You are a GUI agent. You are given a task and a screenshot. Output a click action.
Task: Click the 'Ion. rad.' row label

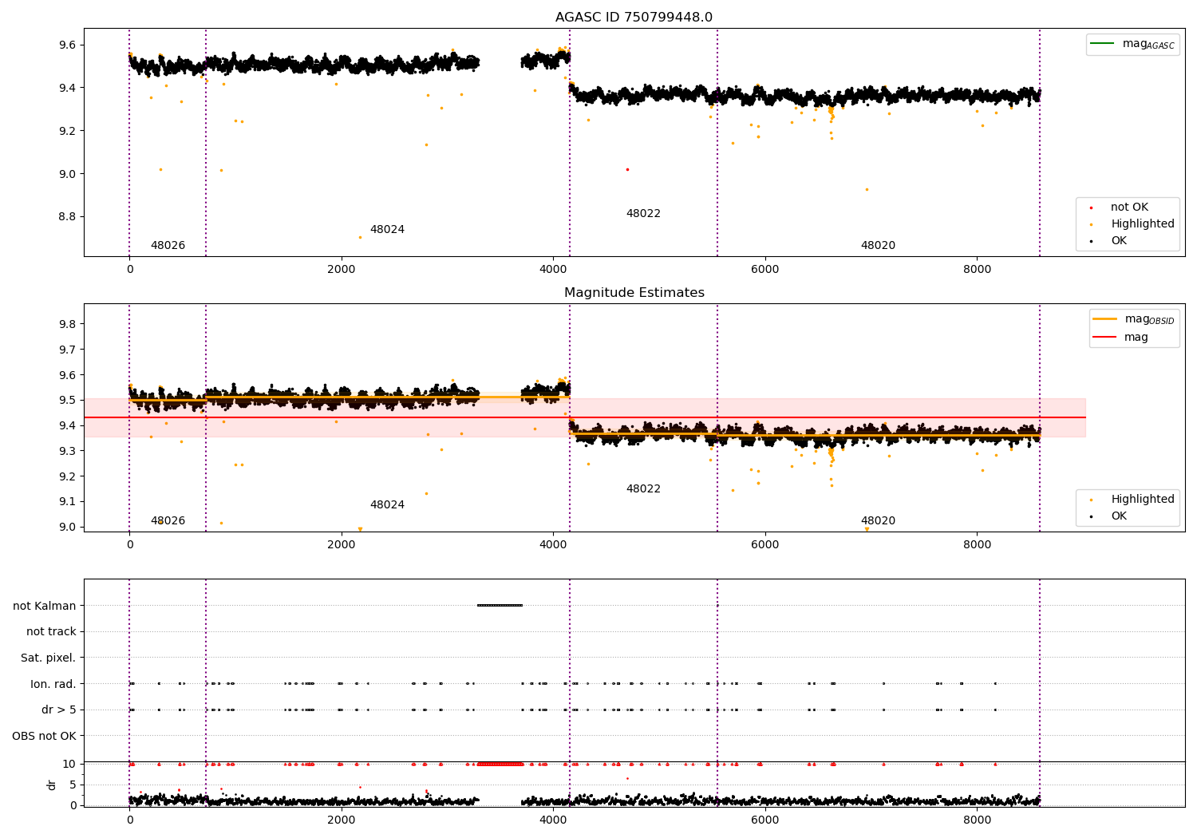(x=53, y=684)
